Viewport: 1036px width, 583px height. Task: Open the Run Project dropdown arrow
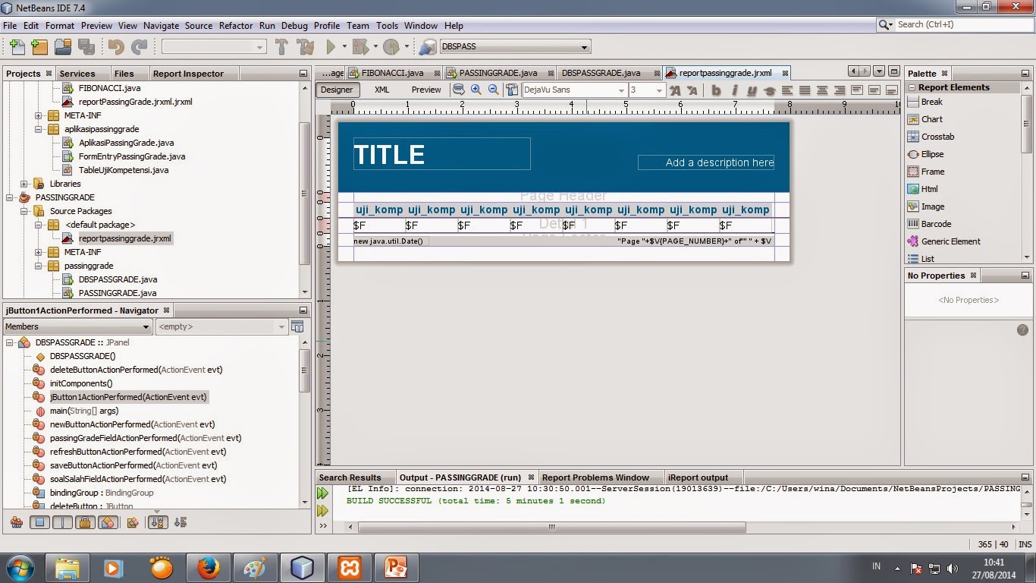tap(344, 47)
